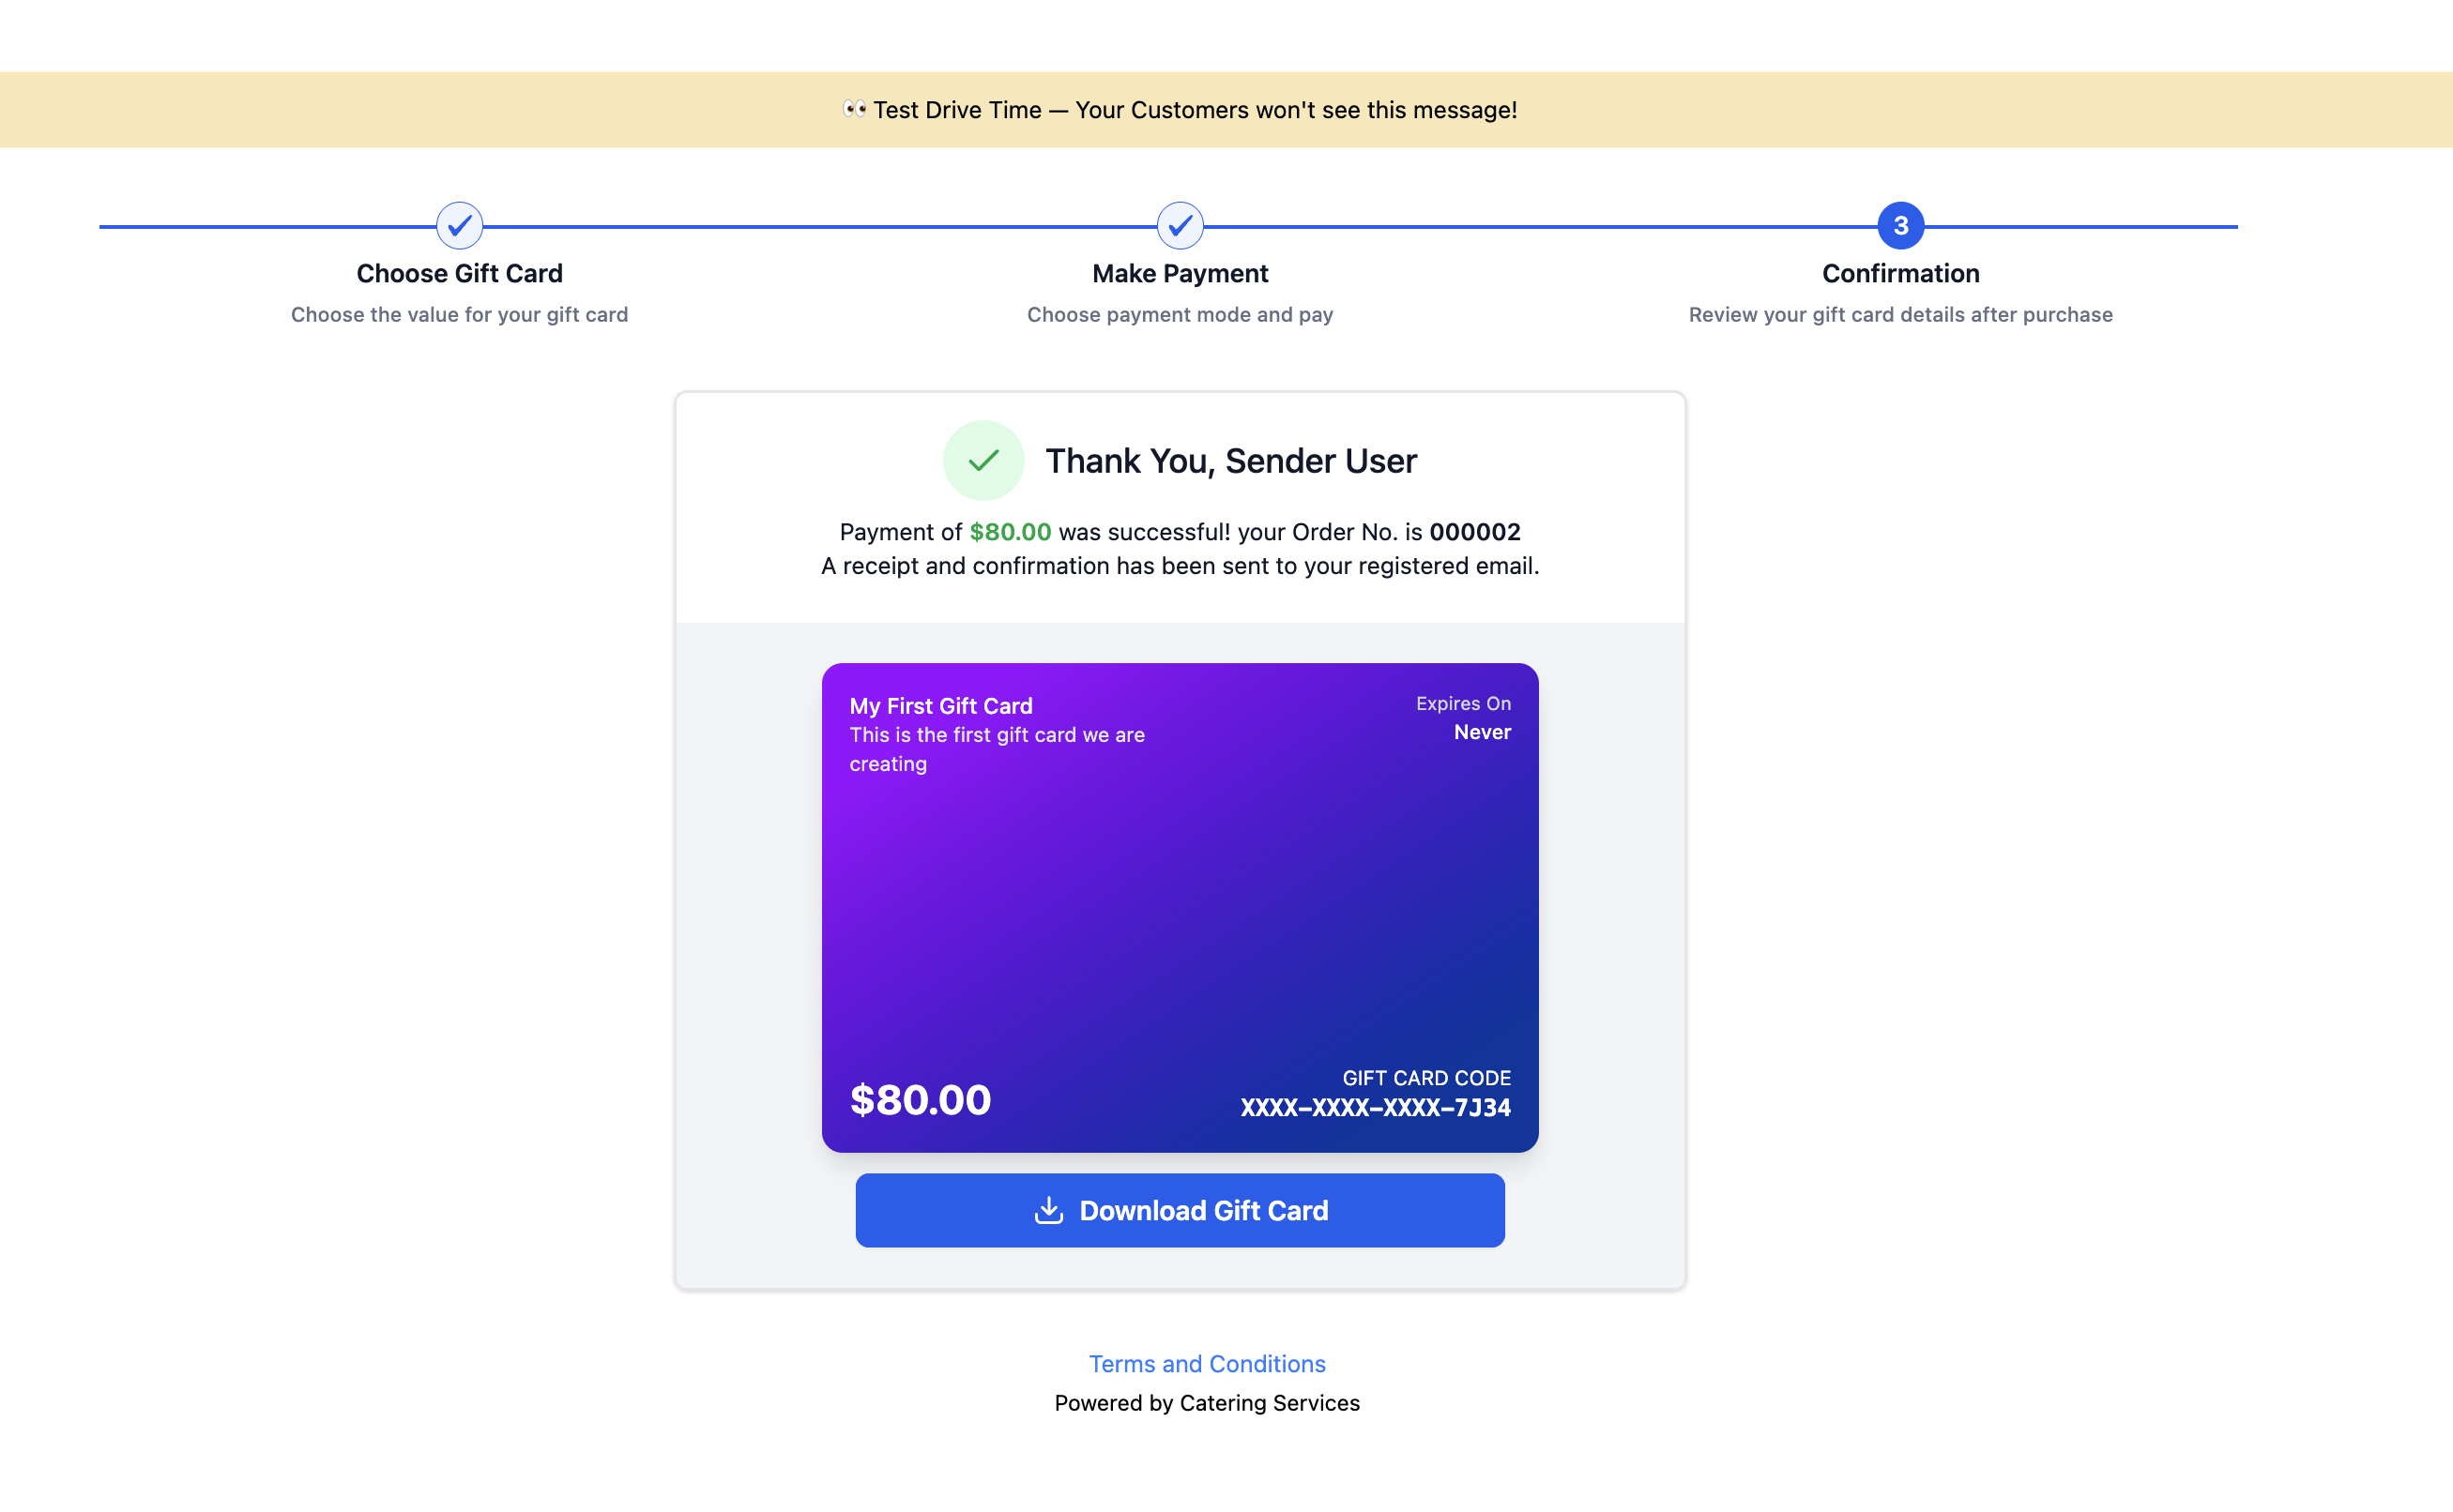Click 'Powered by Catering Services' text
The height and width of the screenshot is (1512, 2453).
tap(1208, 1403)
